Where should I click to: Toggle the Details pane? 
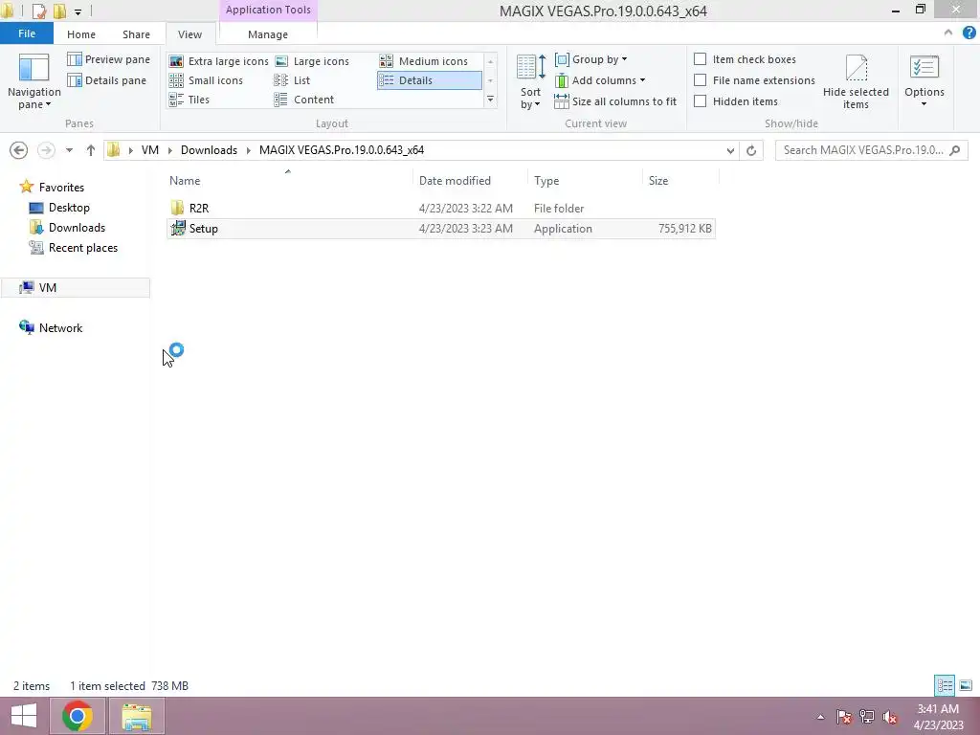(107, 80)
